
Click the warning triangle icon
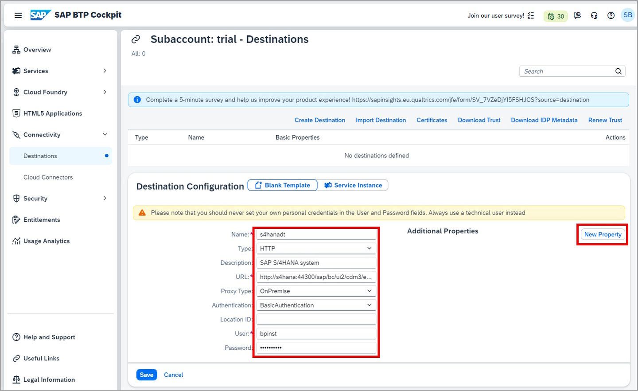[x=142, y=213]
